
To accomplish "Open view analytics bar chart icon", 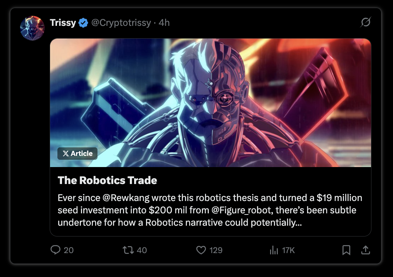I will tap(274, 250).
